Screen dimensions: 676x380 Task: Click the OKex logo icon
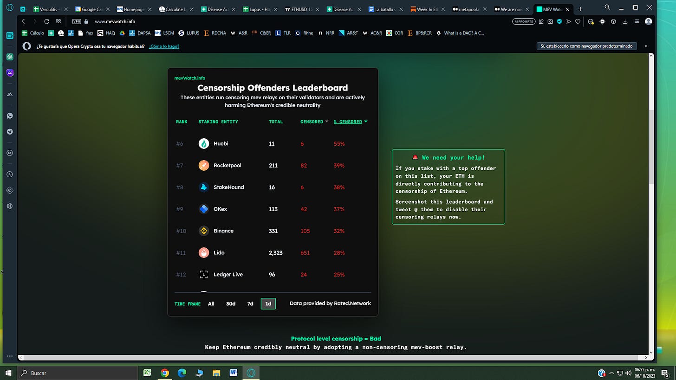tap(204, 209)
